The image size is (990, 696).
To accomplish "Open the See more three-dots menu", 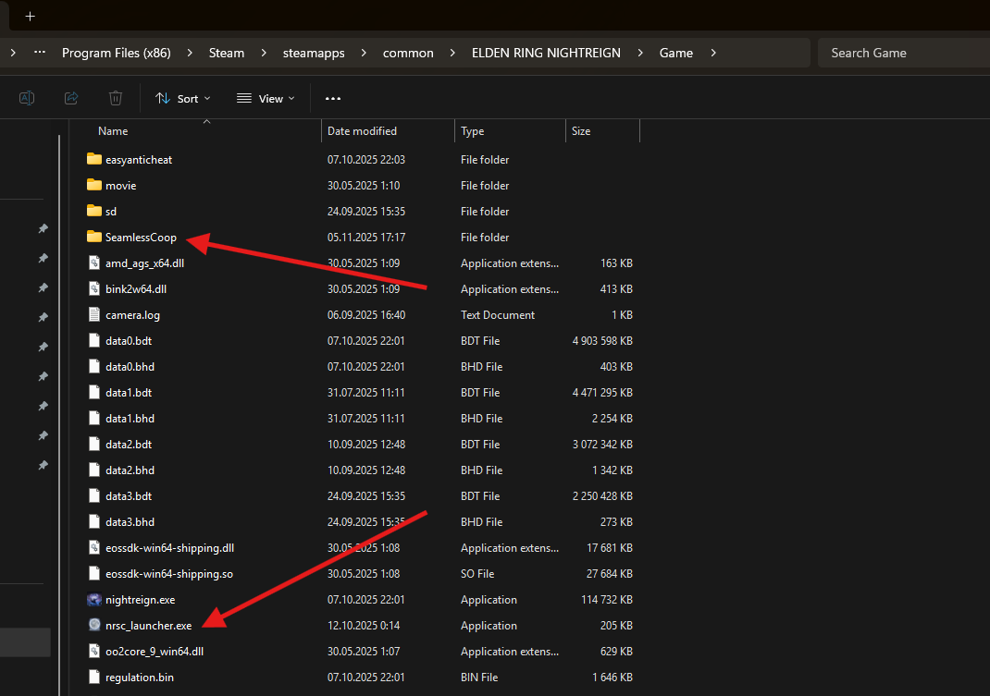I will click(333, 98).
